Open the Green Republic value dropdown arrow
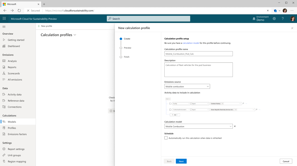Image resolution: width=297 pixels, height=166 pixels. click(x=253, y=110)
